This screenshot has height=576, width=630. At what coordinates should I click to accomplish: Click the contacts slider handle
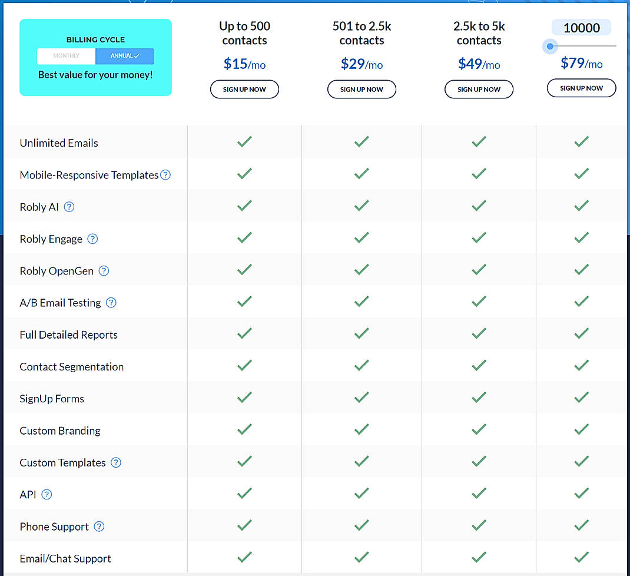click(x=550, y=46)
